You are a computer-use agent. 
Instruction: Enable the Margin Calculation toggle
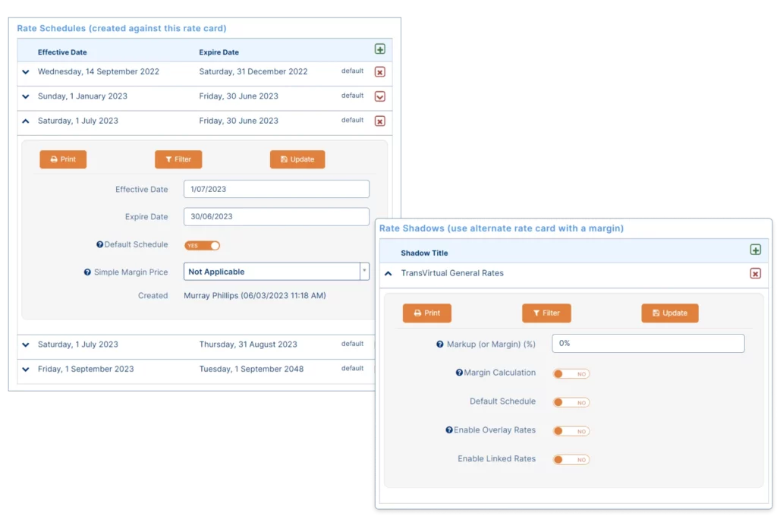[x=571, y=373]
